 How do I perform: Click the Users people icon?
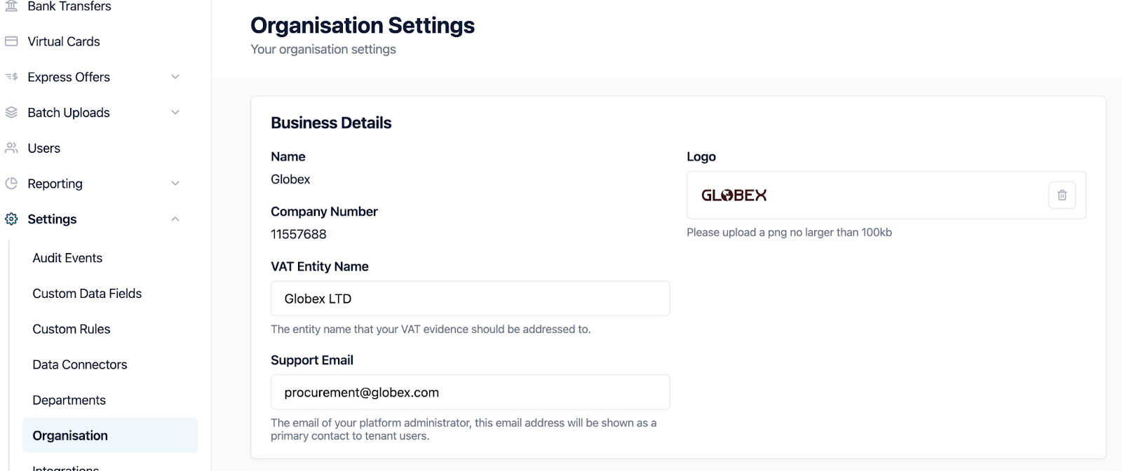pyautogui.click(x=11, y=148)
